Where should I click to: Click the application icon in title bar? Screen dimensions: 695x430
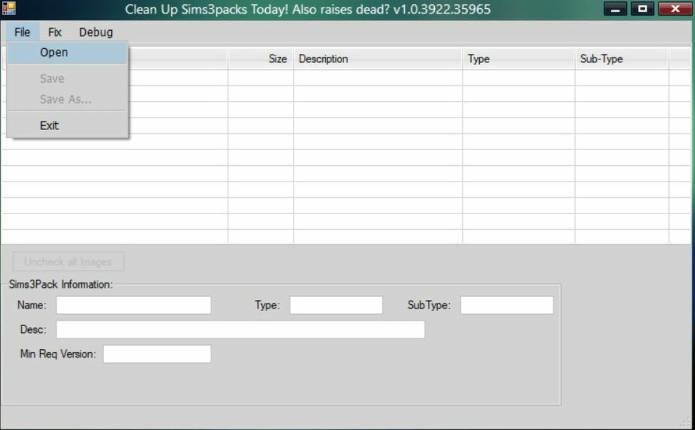(9, 8)
